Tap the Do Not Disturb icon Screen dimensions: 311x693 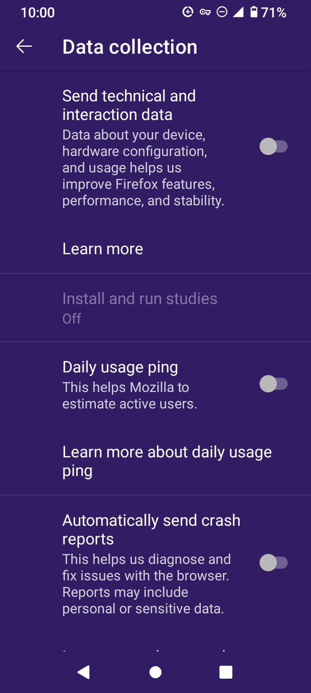click(223, 12)
